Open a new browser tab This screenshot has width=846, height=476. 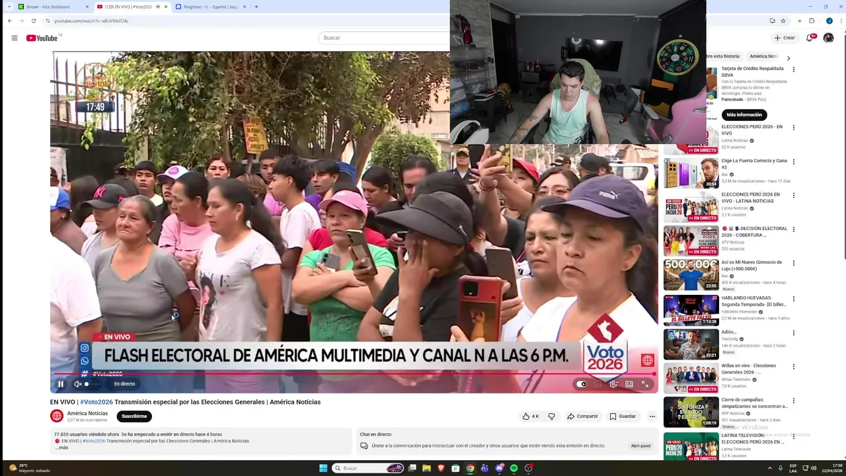pos(256,7)
